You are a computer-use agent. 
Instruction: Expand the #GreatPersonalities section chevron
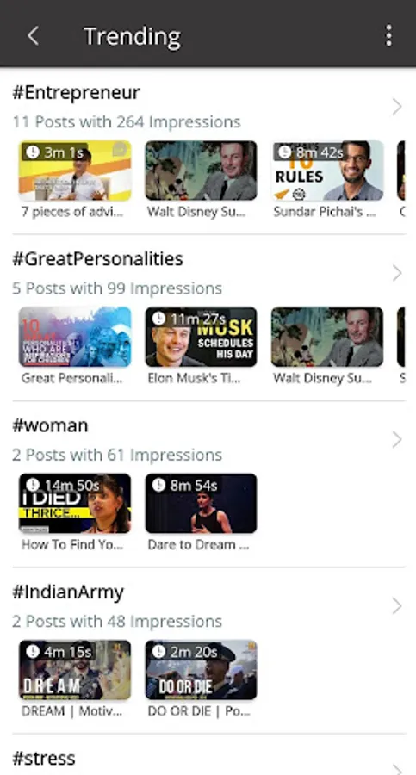point(397,273)
